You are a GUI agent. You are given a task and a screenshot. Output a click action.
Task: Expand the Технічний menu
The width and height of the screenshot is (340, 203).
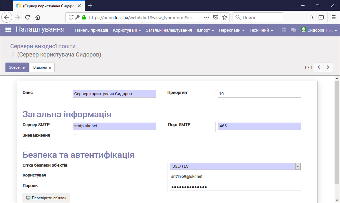(x=261, y=30)
